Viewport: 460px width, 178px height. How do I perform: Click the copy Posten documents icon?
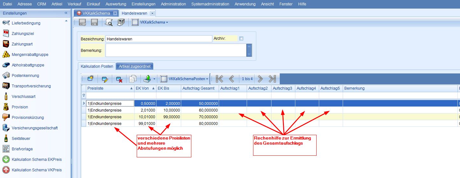tap(133, 79)
